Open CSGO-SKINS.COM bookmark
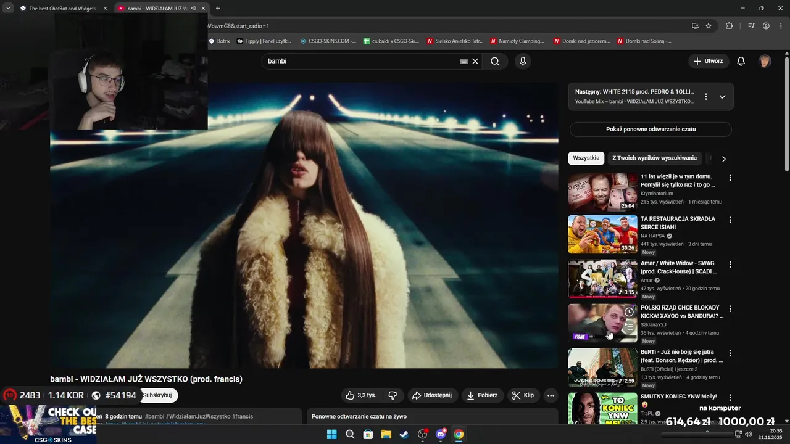Viewport: 790px width, 444px height. tap(328, 41)
